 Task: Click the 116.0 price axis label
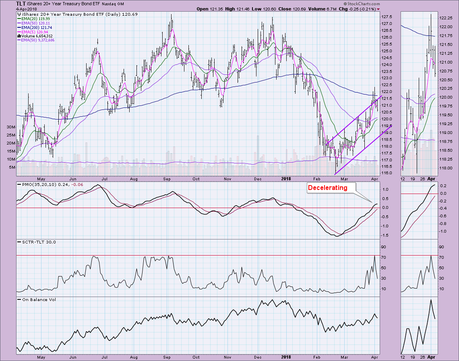[x=387, y=173]
